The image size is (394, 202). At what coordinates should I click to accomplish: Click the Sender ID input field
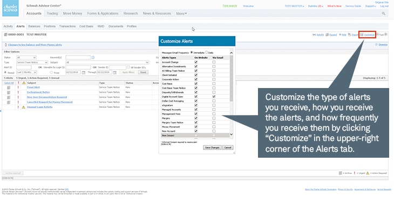pos(118,68)
